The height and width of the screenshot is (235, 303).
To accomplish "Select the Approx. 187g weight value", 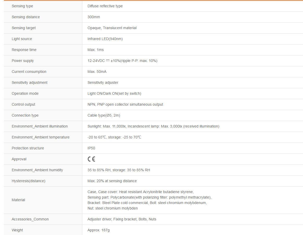I will click(x=98, y=230).
